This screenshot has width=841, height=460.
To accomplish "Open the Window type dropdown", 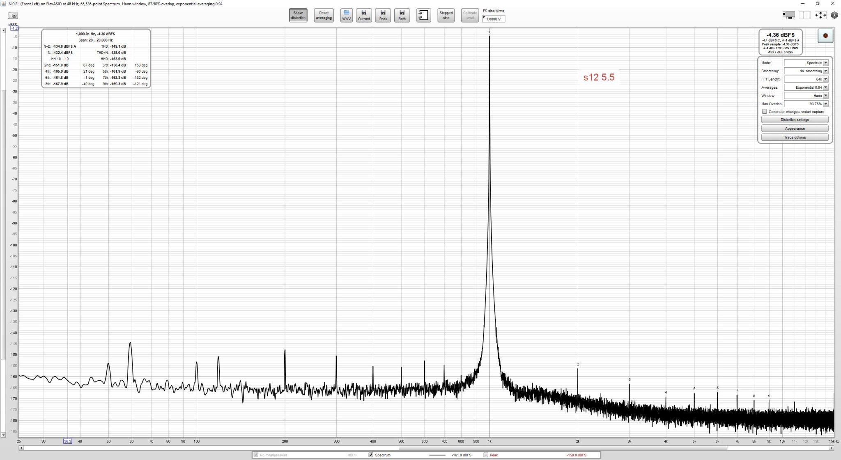I will click(806, 96).
